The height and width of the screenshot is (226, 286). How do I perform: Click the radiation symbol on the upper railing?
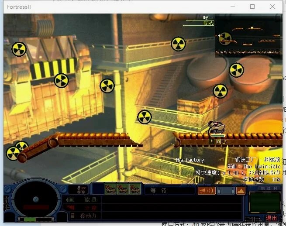point(179,44)
